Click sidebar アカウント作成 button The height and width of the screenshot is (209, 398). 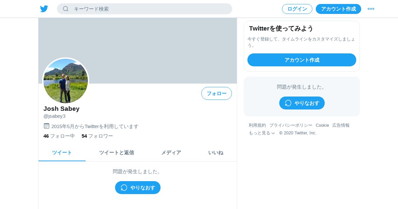tap(302, 60)
